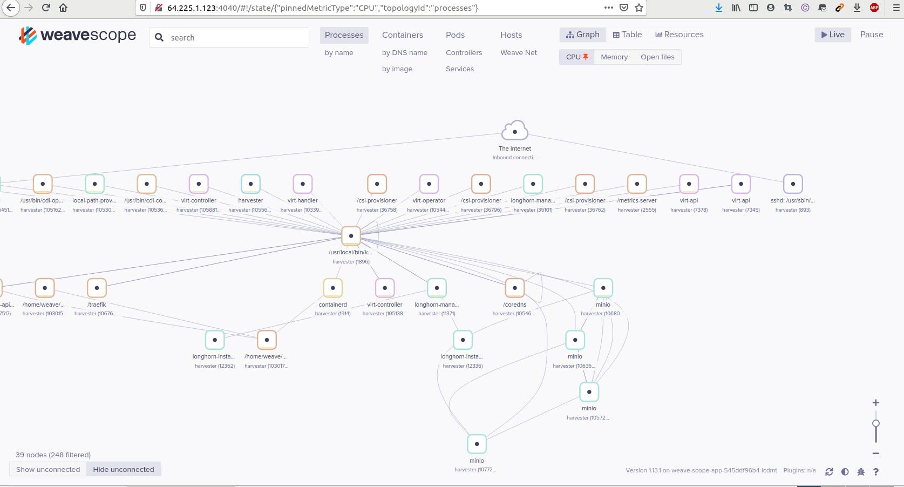Viewport: 904px width, 487px height.
Task: Show containers by image
Action: 397,69
